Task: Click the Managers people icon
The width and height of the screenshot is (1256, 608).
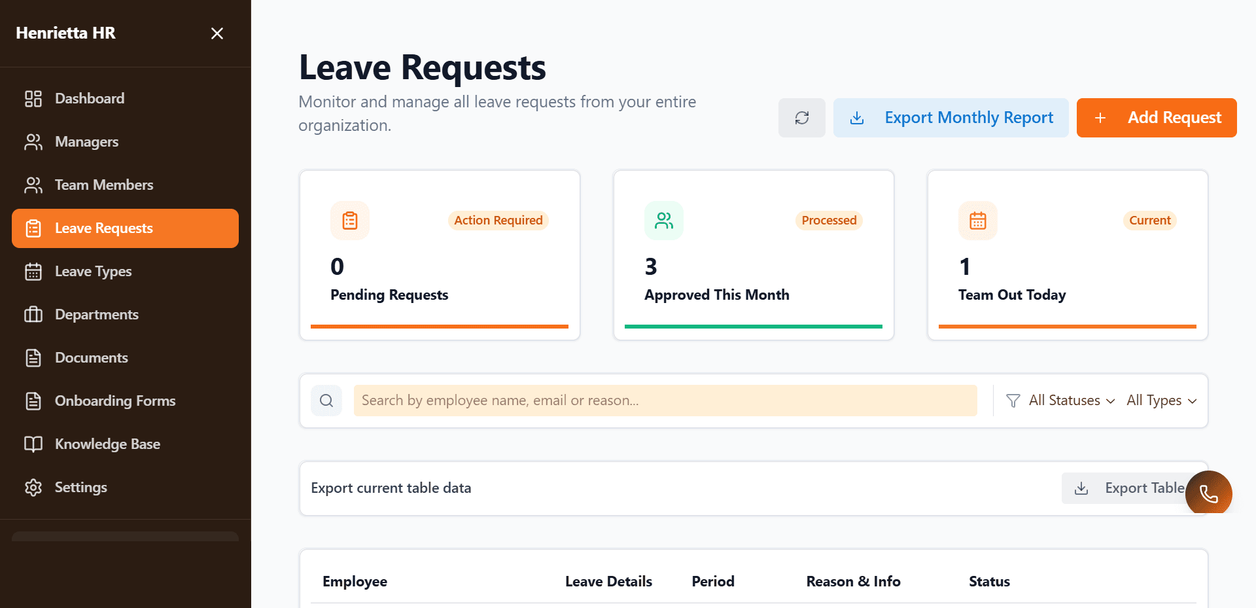Action: (33, 141)
